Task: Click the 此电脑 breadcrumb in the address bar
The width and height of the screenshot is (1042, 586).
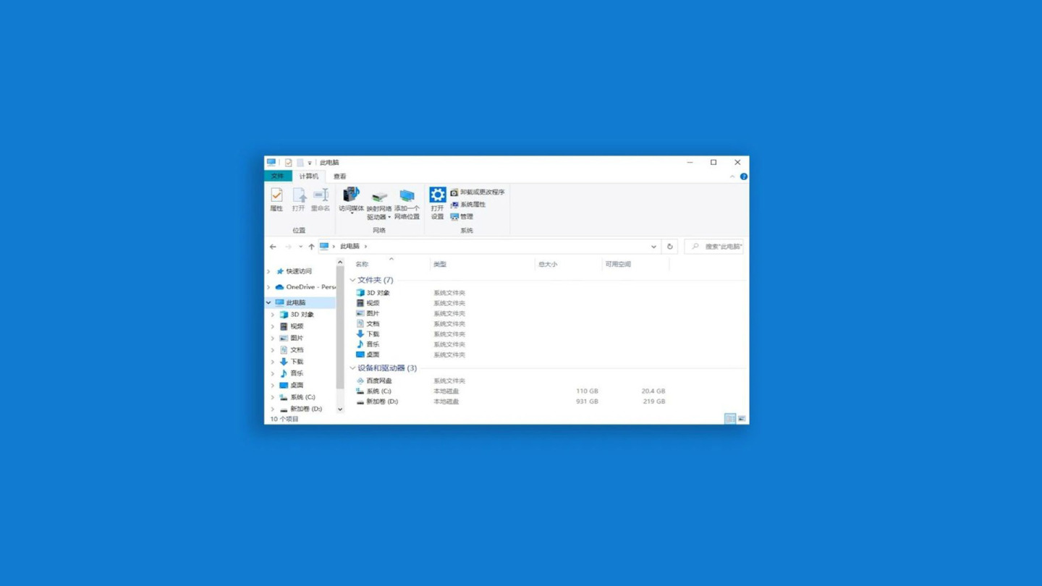Action: coord(350,247)
